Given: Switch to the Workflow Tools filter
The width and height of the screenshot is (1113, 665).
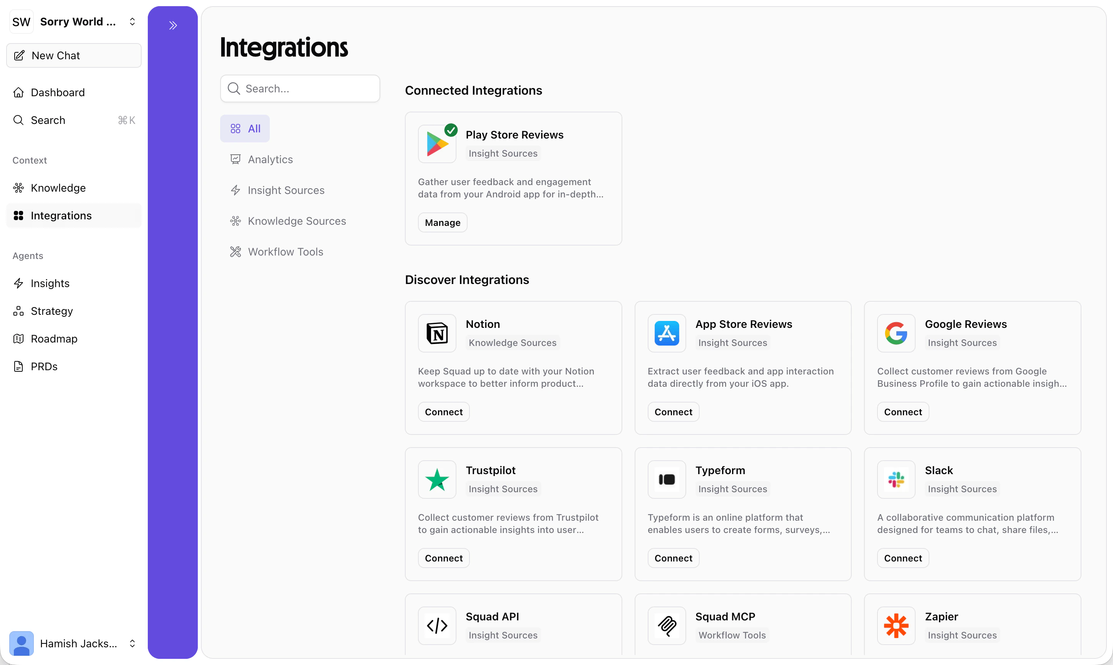Looking at the screenshot, I should pyautogui.click(x=286, y=251).
